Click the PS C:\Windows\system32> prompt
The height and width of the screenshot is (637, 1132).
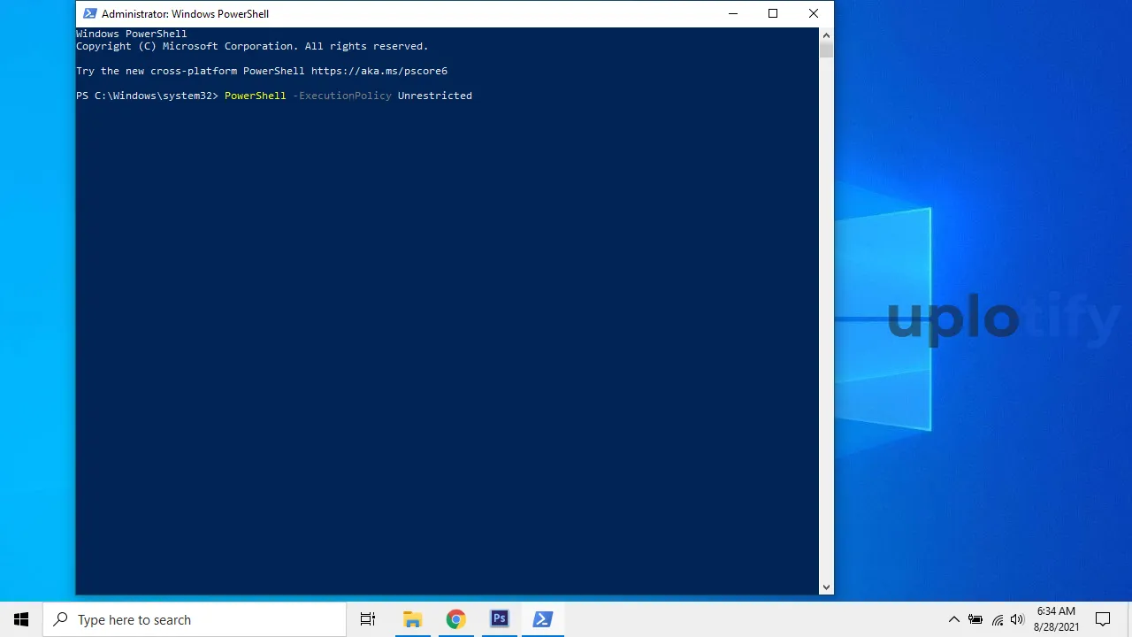pos(147,96)
